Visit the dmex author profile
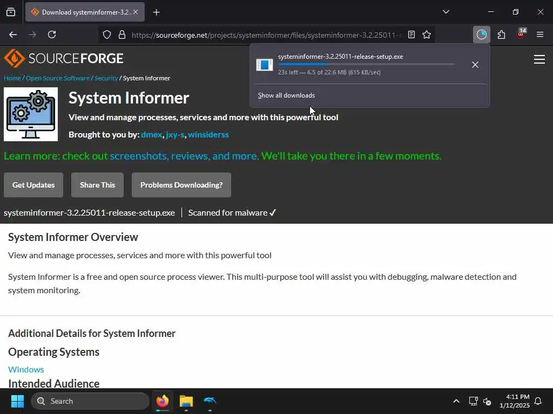The image size is (553, 414). click(152, 135)
